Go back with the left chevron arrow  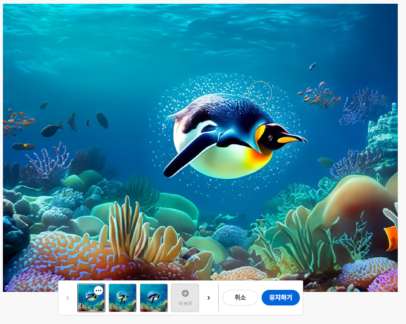68,298
